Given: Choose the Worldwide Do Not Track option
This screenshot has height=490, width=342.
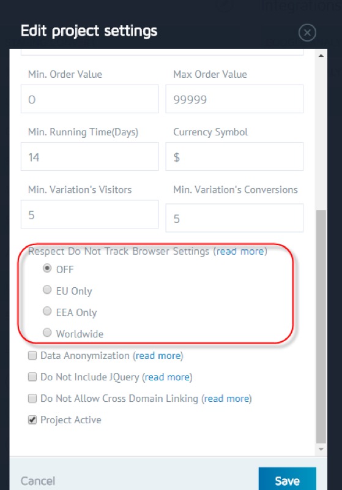Looking at the screenshot, I should (x=47, y=333).
